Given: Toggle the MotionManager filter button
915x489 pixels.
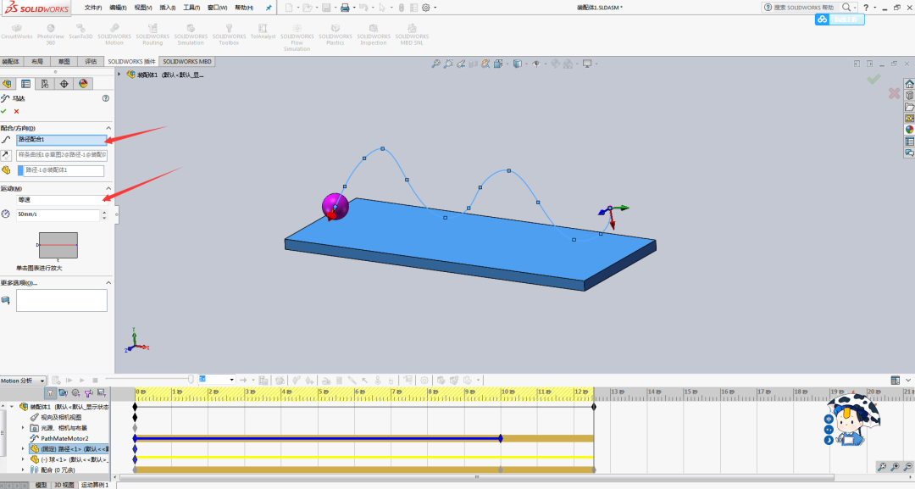Looking at the screenshot, I should (50, 392).
